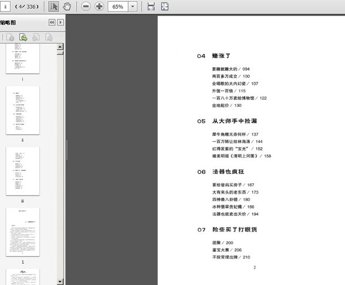This screenshot has height=285, width=345.
Task: Click the entry 鉴宝大赛 / 206
Action: point(227,250)
